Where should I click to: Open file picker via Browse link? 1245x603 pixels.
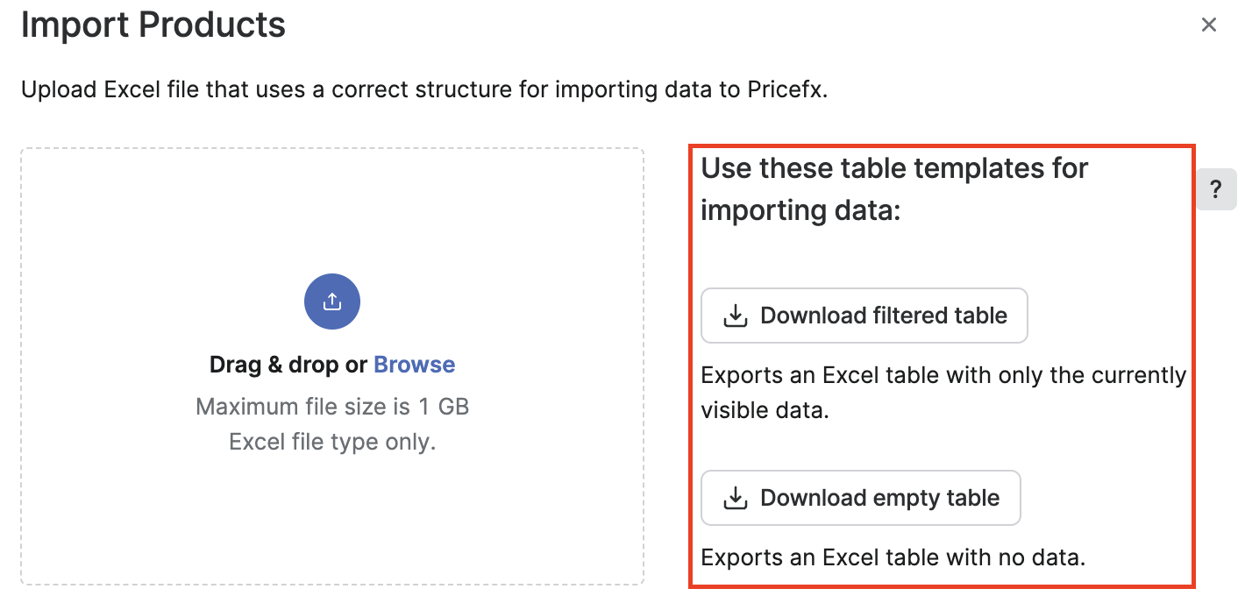pyautogui.click(x=414, y=365)
